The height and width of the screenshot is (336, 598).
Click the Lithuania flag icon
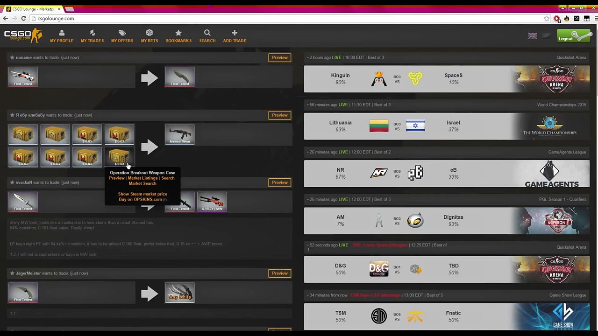[379, 126]
